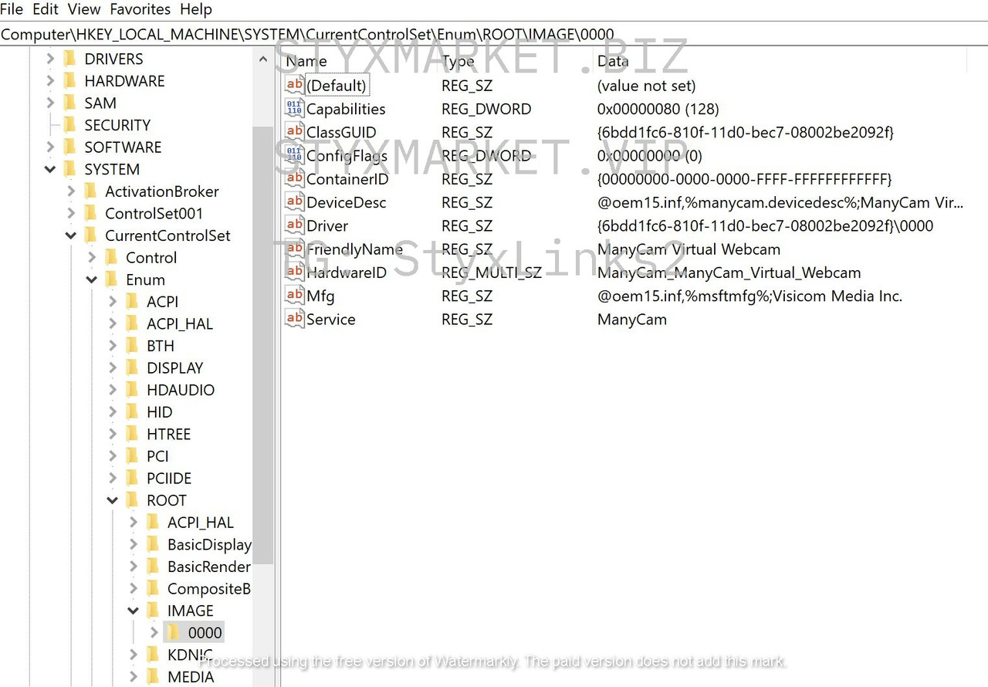Collapse the SYSTEM tree node

50,169
